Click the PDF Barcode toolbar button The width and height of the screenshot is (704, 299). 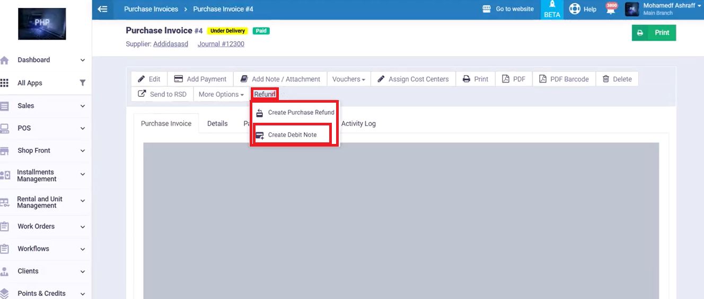564,79
